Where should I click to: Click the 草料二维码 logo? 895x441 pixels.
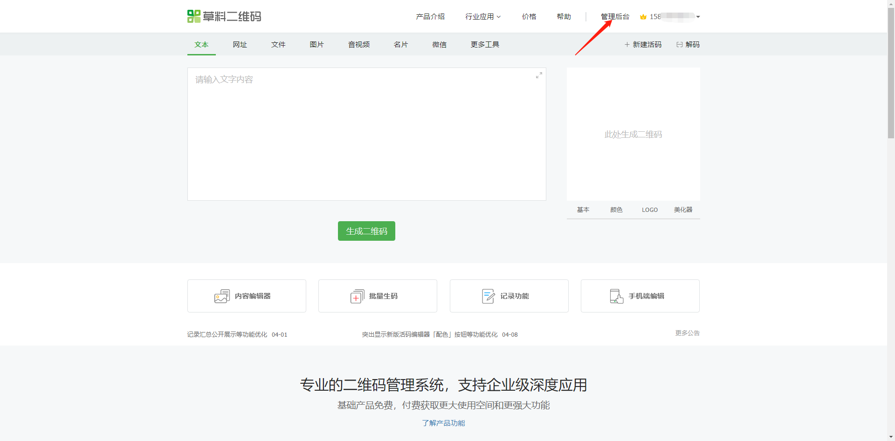[224, 16]
